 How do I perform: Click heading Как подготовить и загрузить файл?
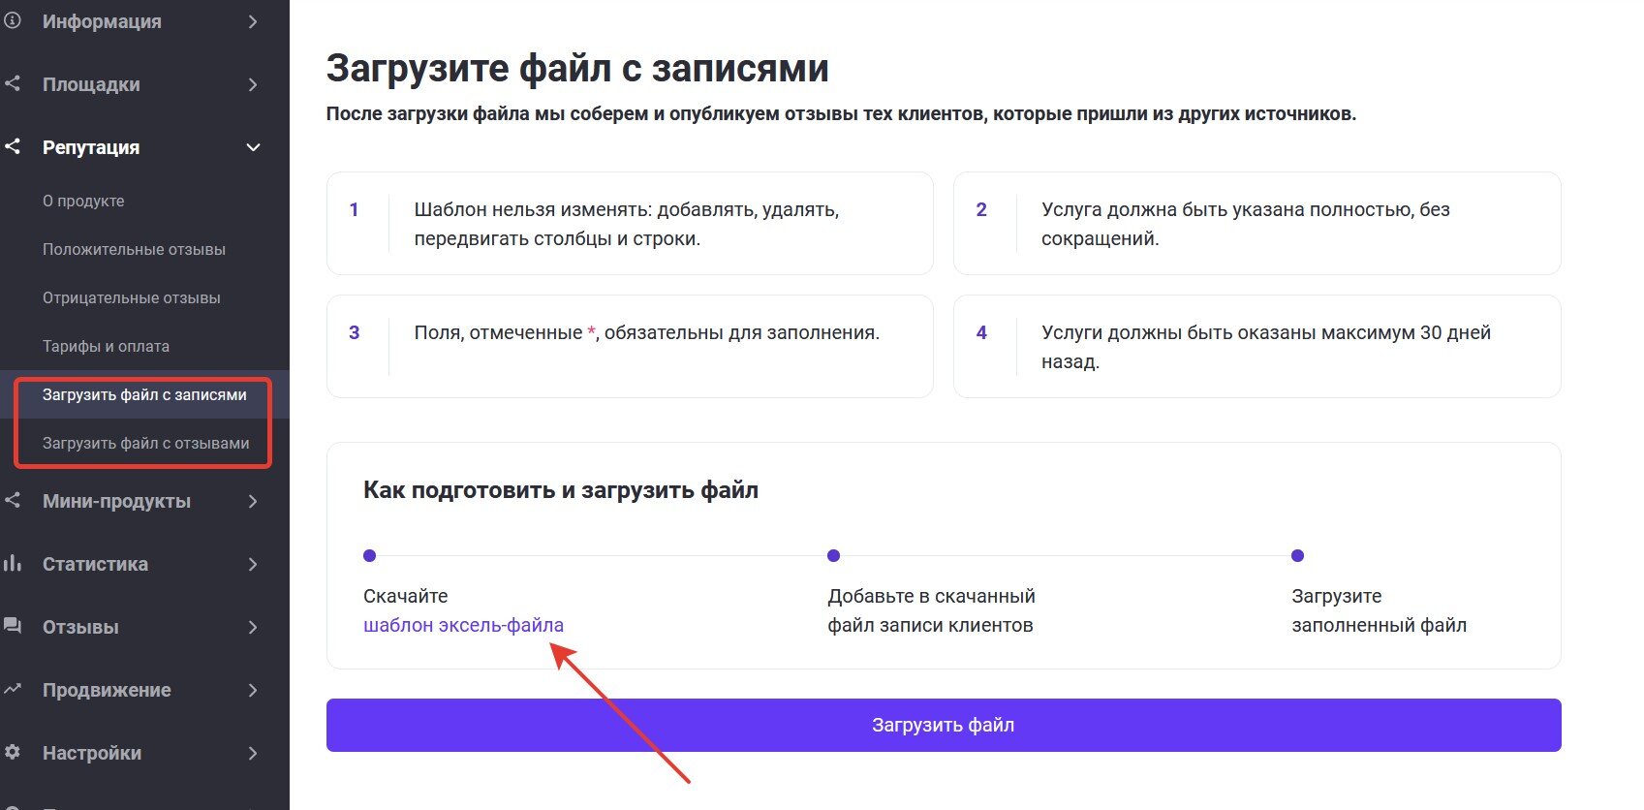[561, 490]
